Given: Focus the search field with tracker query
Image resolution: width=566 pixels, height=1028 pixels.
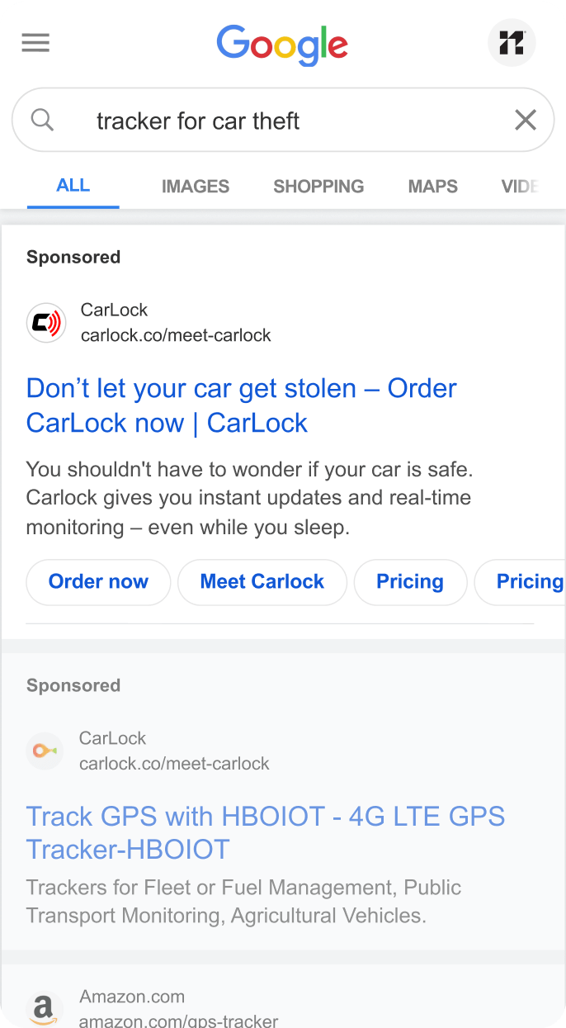Looking at the screenshot, I should point(283,121).
